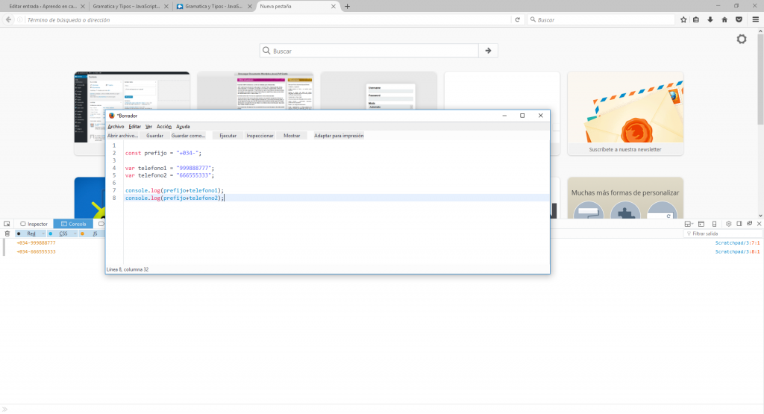Switch to the Inspector devtools tab
Screen dimensions: 764x414
(x=34, y=224)
